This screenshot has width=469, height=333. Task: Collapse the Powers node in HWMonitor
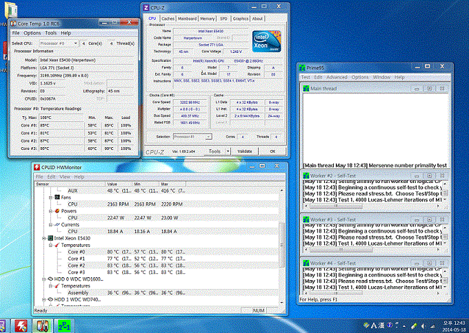(x=50, y=211)
